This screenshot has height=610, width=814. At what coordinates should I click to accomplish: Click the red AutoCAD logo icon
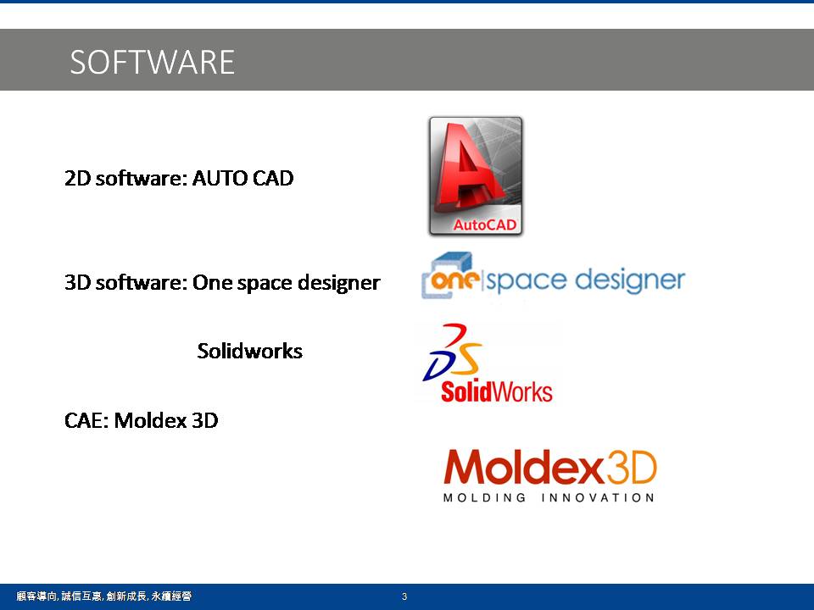(x=476, y=176)
